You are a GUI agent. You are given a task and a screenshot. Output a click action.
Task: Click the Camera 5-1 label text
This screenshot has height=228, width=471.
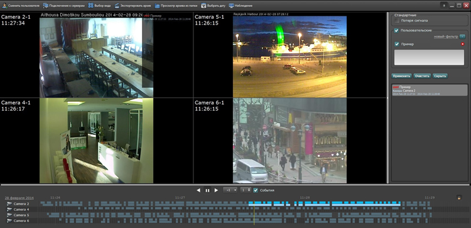pos(209,17)
